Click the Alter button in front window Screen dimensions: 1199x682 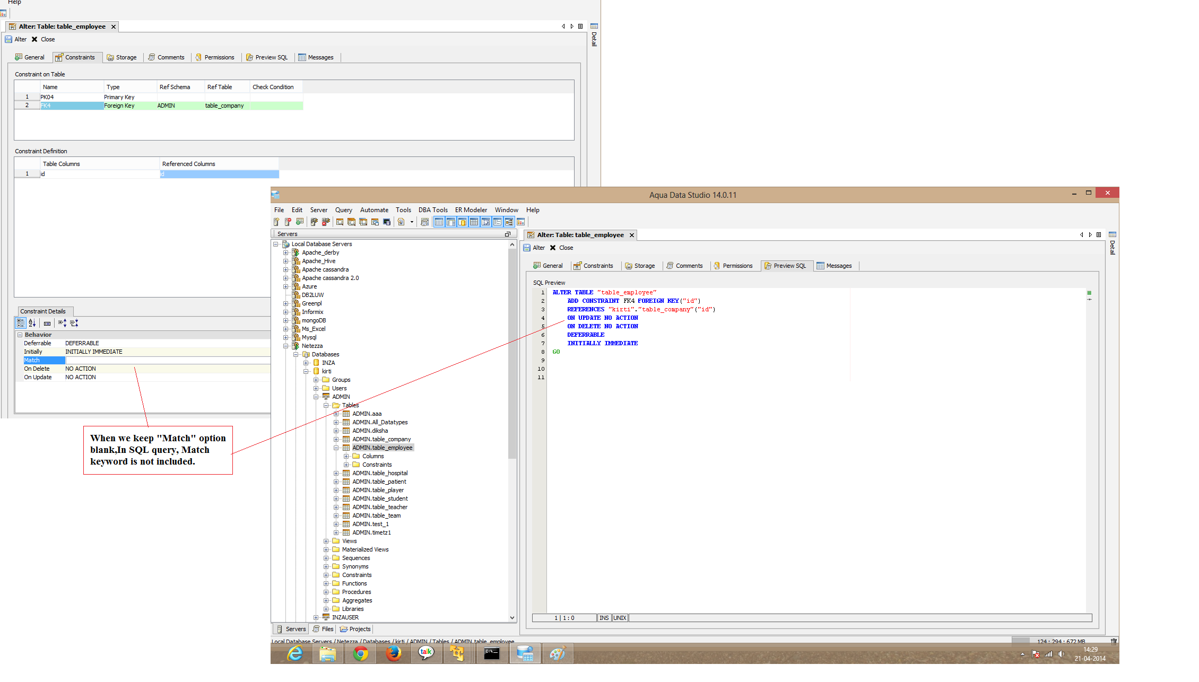tap(534, 248)
